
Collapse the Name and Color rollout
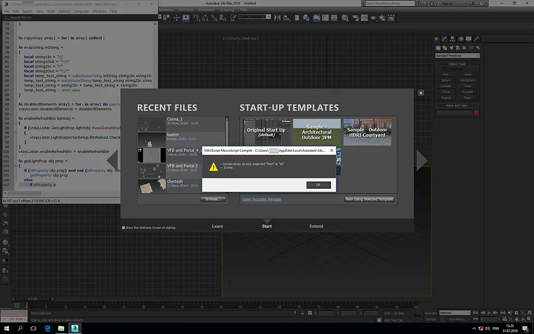click(x=457, y=105)
